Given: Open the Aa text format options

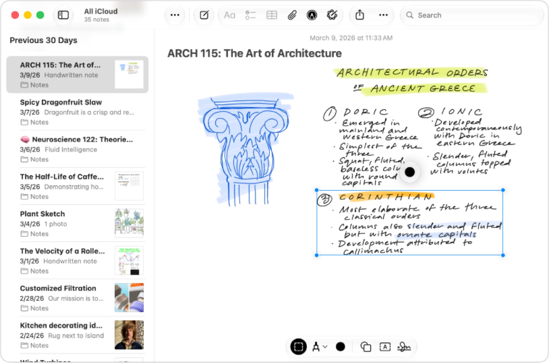Looking at the screenshot, I should pos(230,15).
